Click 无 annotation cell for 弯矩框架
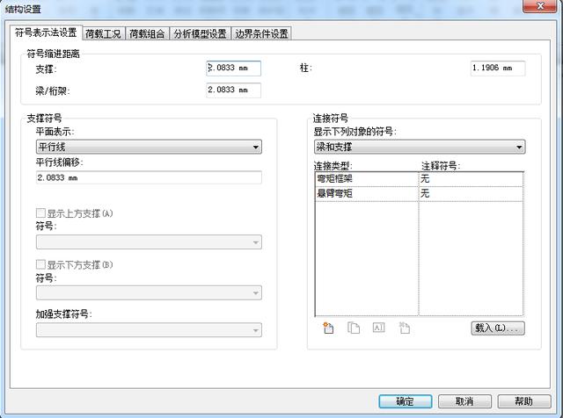This screenshot has width=563, height=418. pyautogui.click(x=471, y=179)
